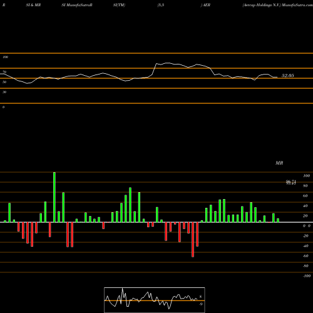Click the 80 label on MR axis
Screen dimensions: 313x313
pyautogui.click(x=305, y=186)
